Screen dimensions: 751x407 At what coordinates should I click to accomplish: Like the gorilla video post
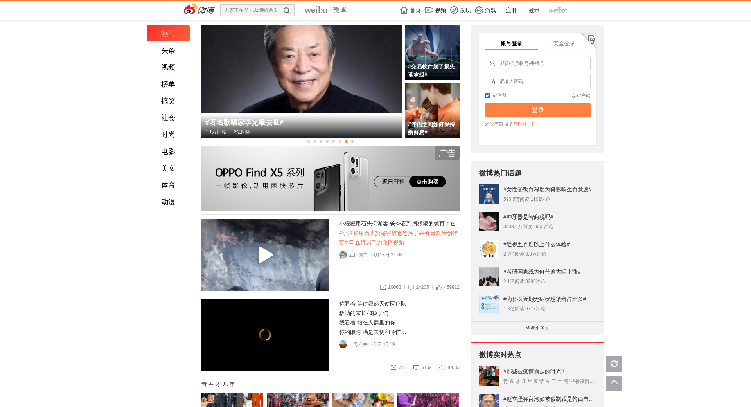[439, 287]
